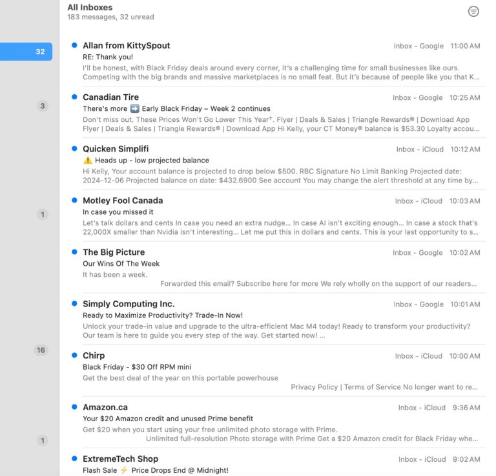
Task: Click unread indicator next to Quicken Simplifi
Action: click(x=75, y=149)
